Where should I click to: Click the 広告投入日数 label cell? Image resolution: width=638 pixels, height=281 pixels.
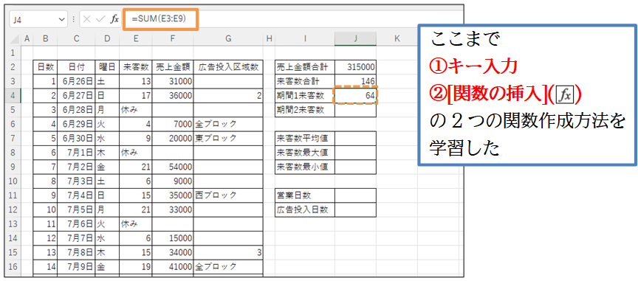pyautogui.click(x=305, y=209)
